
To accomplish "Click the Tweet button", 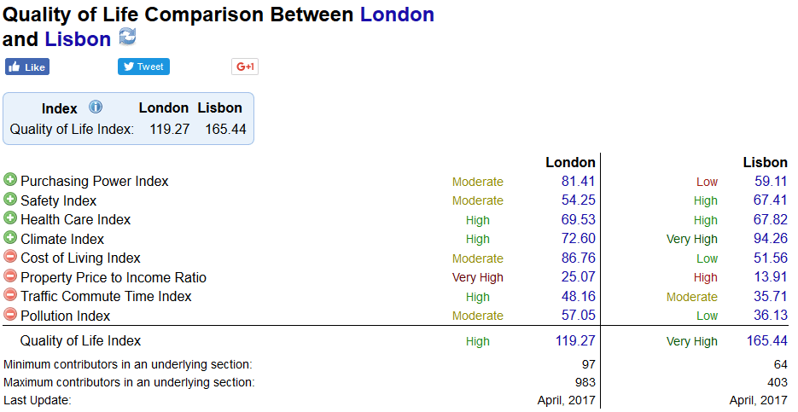I will 143,67.
